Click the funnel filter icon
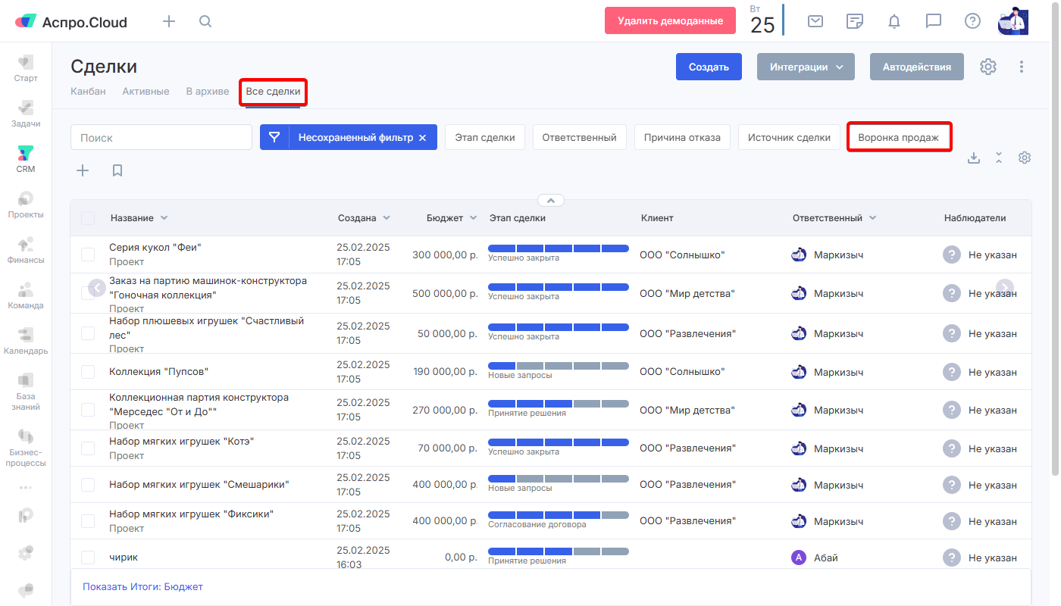This screenshot has width=1061, height=606. click(274, 137)
